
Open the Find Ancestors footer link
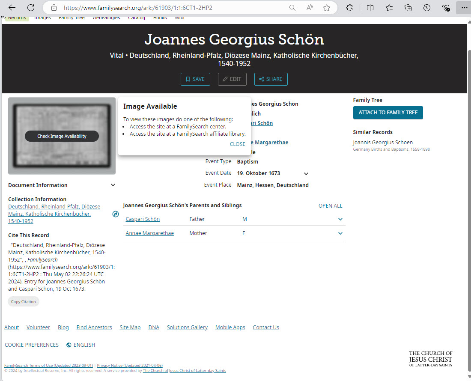pyautogui.click(x=94, y=327)
